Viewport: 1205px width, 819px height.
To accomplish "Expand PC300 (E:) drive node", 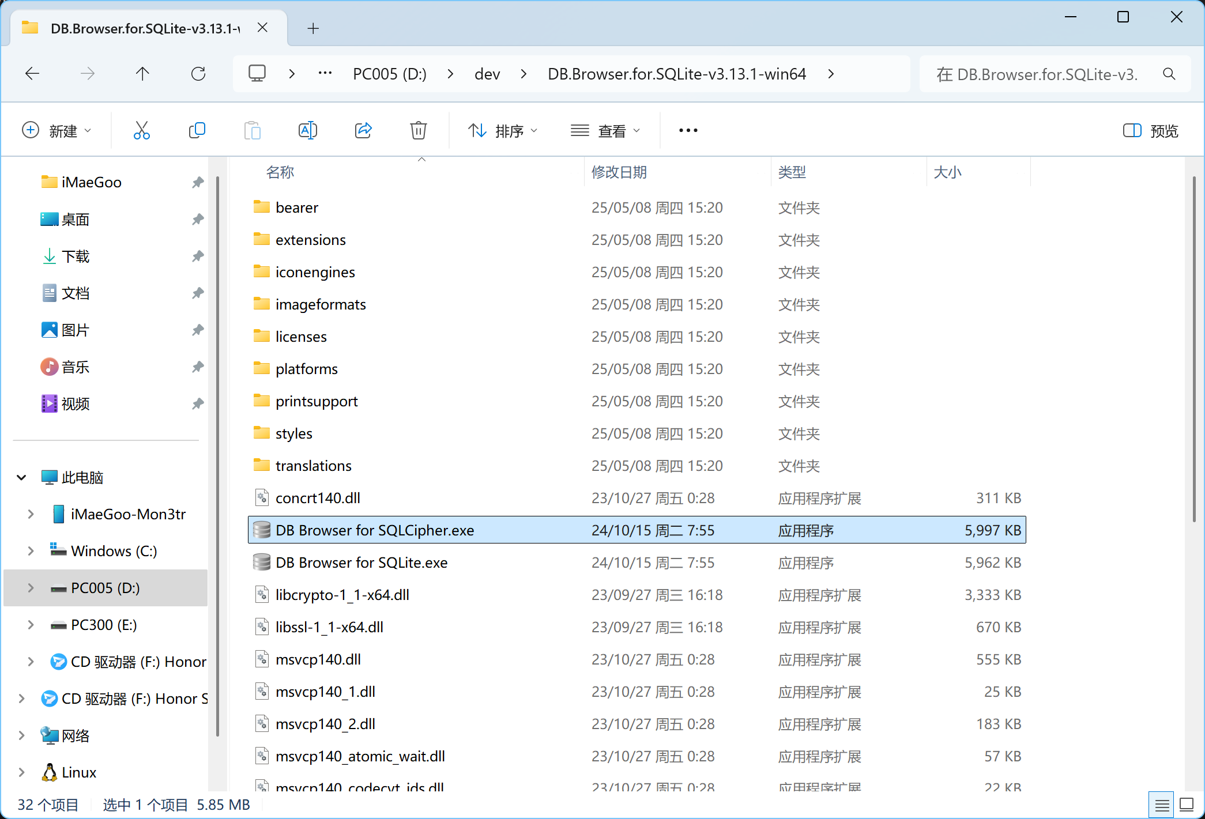I will click(31, 625).
